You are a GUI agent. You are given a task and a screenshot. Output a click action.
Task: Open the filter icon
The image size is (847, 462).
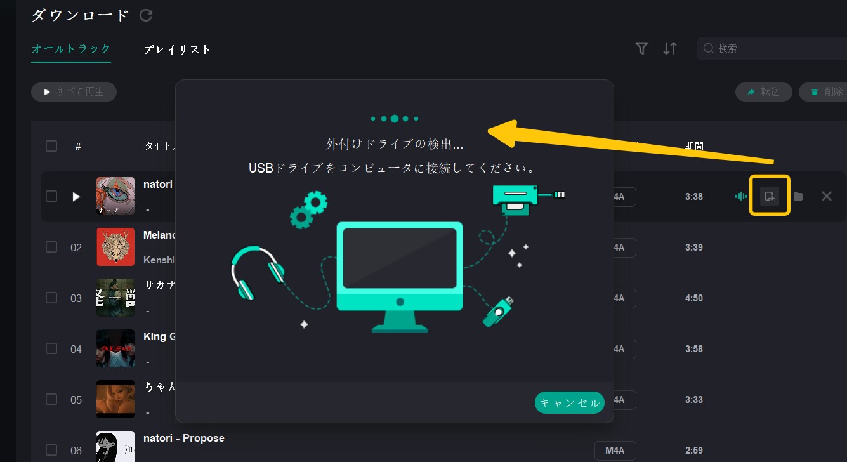click(641, 48)
